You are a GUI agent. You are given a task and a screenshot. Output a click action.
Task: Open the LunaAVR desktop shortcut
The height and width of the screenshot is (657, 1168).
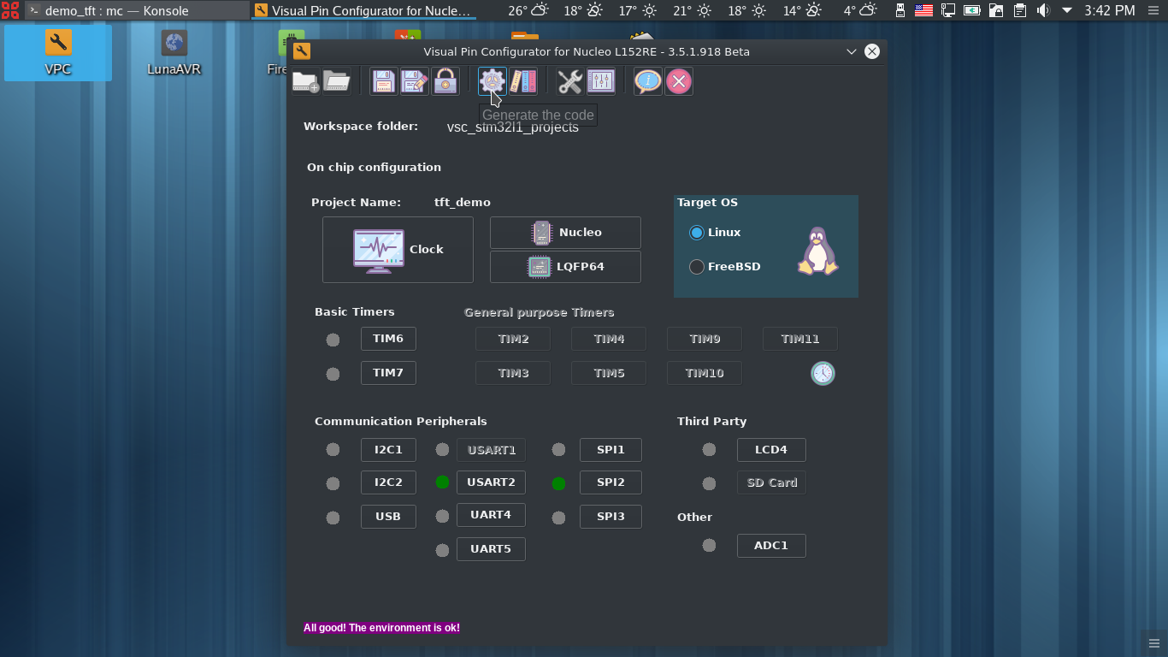pos(174,53)
